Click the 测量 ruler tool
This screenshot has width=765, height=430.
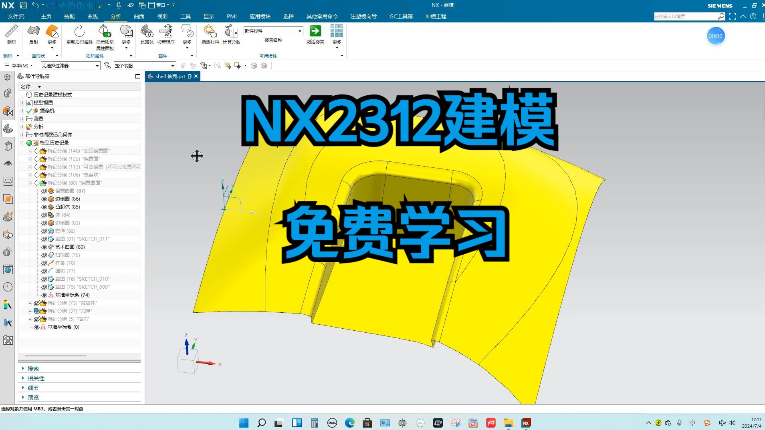tap(11, 34)
